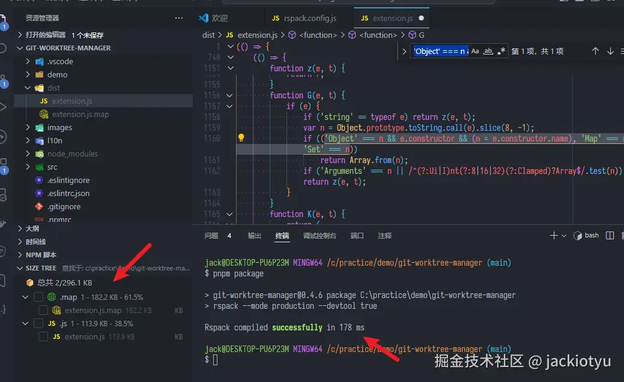Check the extension.js 113.9 KB checkbox
This screenshot has height=382, width=624.
point(43,336)
